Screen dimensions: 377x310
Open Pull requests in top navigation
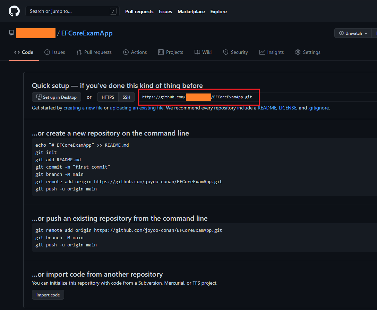tap(139, 11)
